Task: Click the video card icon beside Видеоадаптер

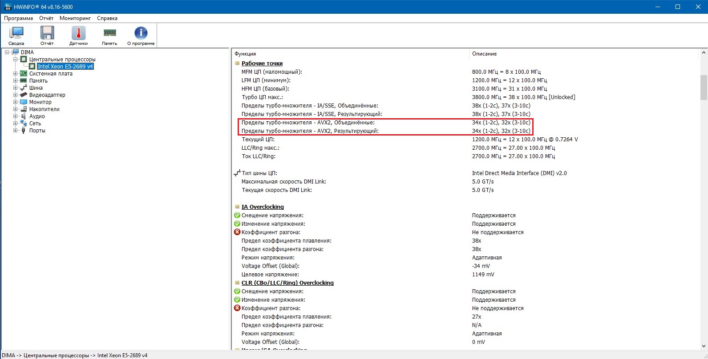Action: coord(24,95)
